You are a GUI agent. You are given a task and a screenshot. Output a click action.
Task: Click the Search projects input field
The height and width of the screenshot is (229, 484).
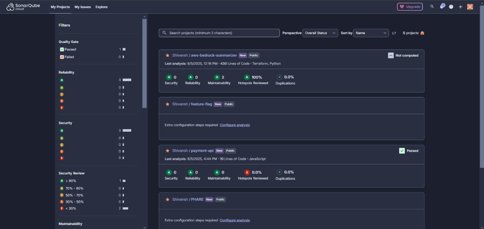click(x=219, y=33)
